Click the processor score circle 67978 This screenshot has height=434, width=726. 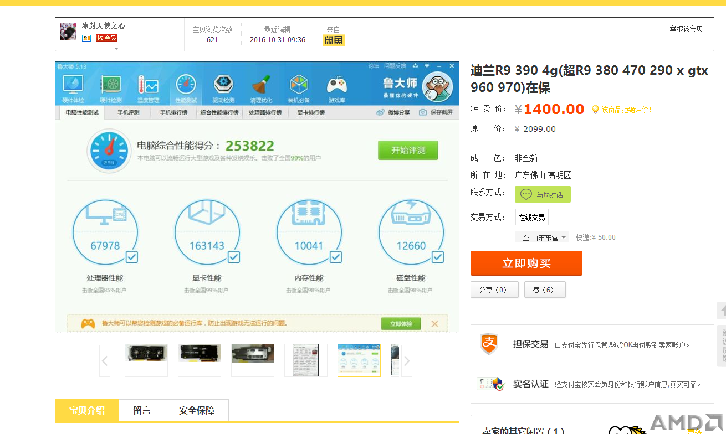(x=105, y=232)
